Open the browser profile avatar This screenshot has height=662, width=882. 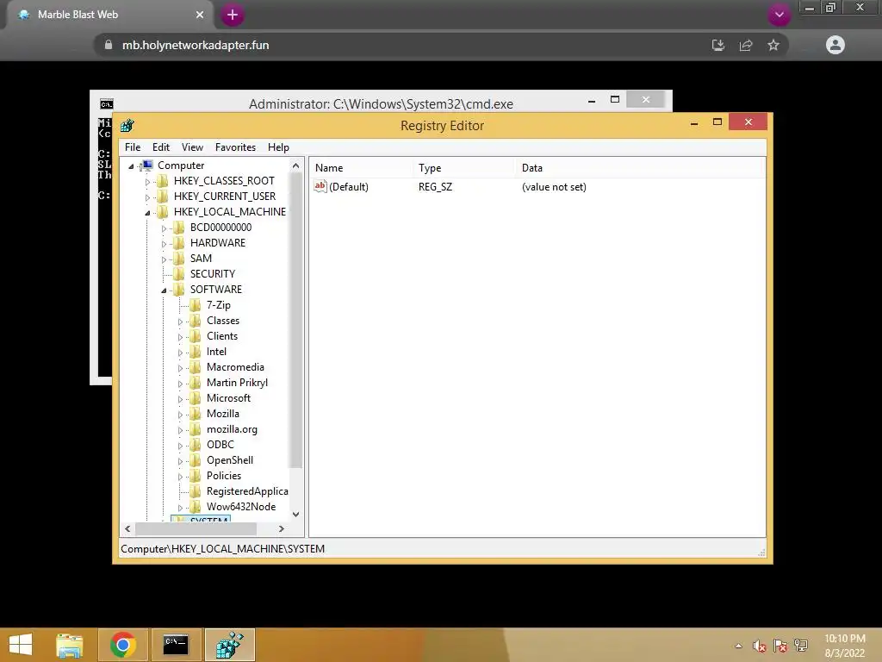tap(835, 45)
